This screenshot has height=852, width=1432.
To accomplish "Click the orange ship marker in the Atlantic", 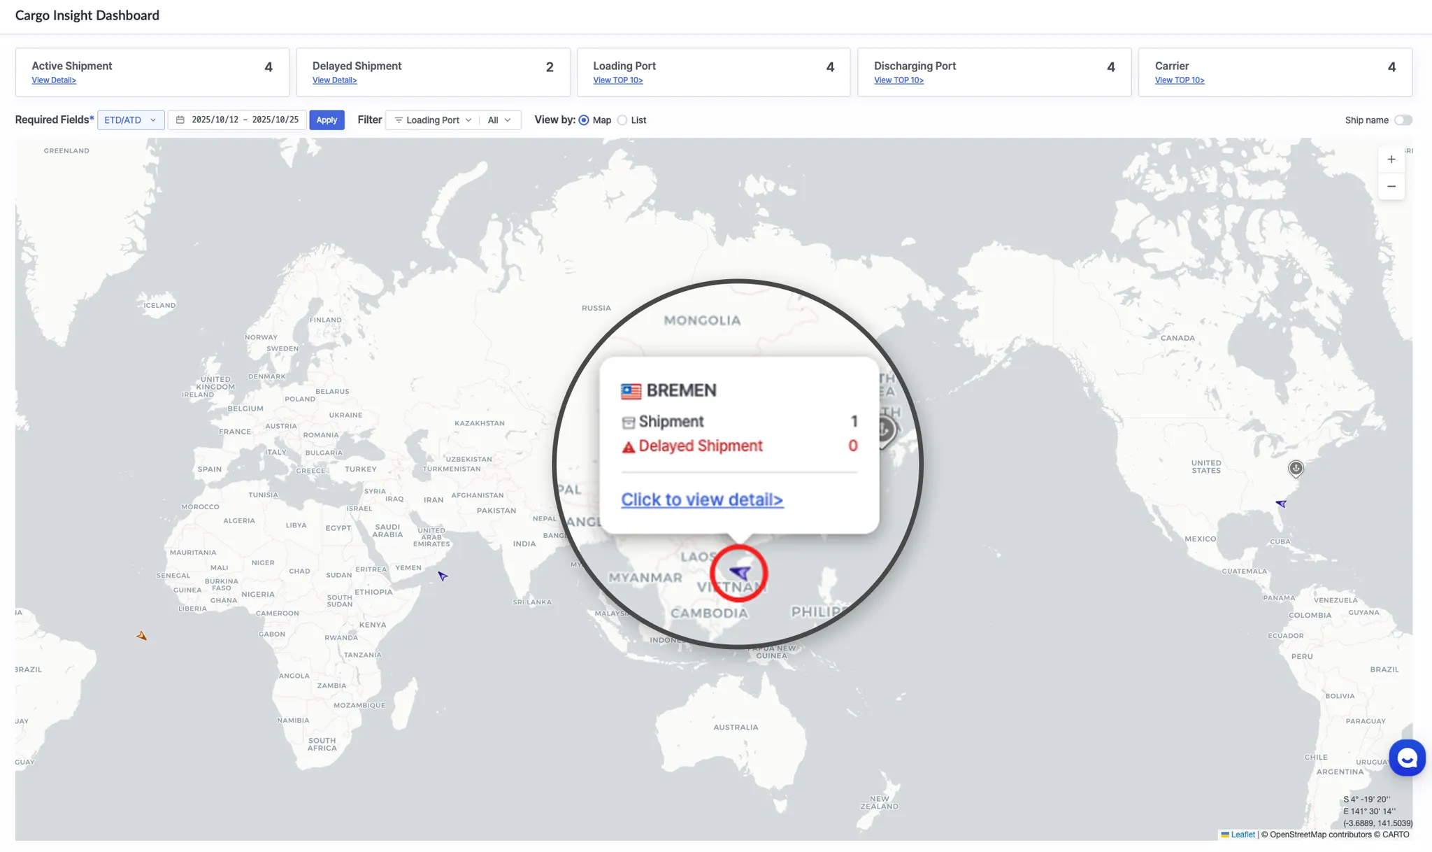I will click(142, 636).
